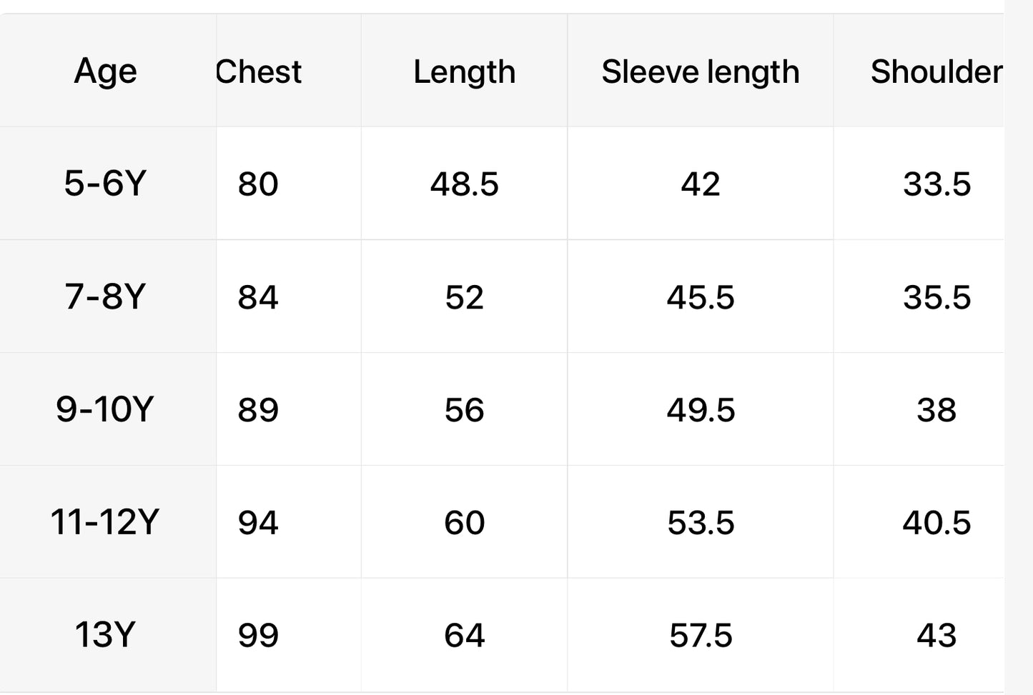The height and width of the screenshot is (695, 1033).
Task: Click the sleeve length value 57.5
Action: [x=700, y=636]
